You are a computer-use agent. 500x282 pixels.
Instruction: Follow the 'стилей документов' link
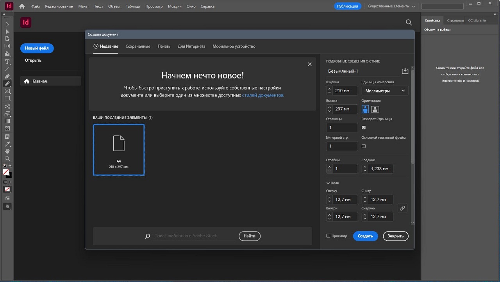pos(262,95)
